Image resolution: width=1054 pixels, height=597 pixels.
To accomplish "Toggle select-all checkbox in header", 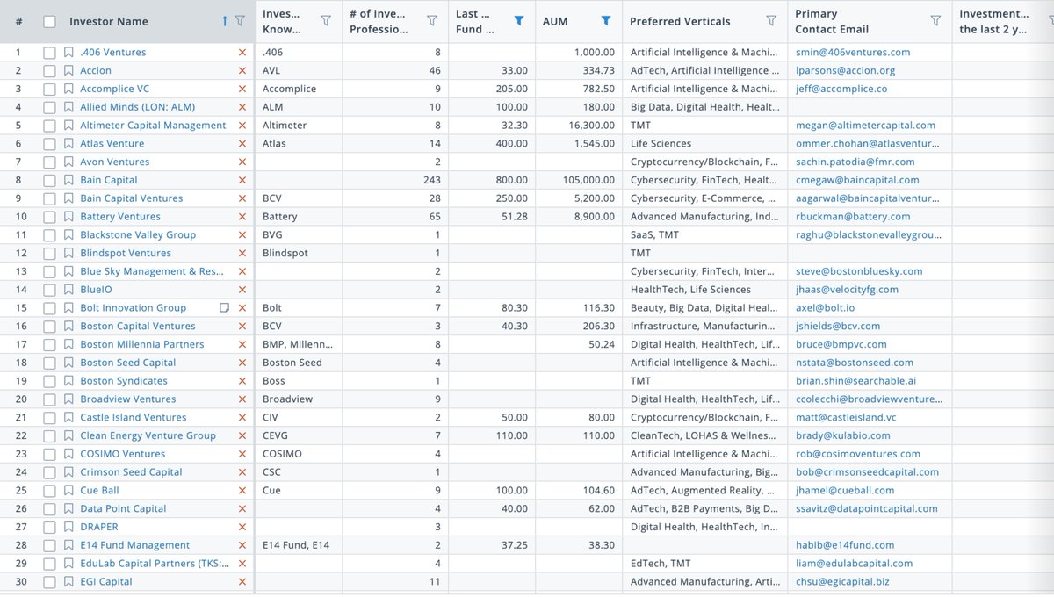I will [50, 21].
